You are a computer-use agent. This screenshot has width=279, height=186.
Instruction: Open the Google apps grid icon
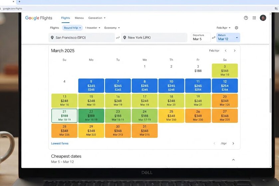click(254, 18)
